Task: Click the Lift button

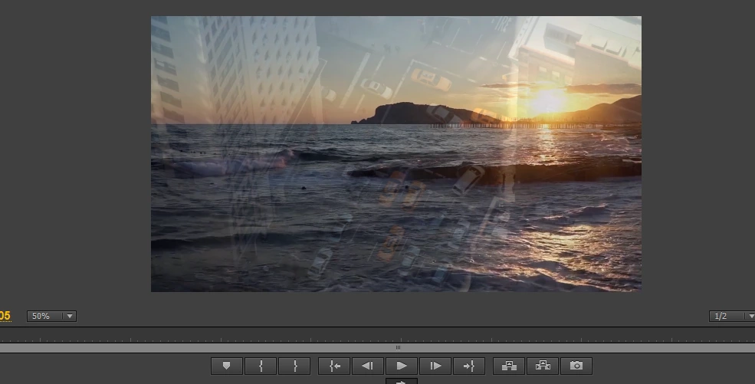Action: 508,366
